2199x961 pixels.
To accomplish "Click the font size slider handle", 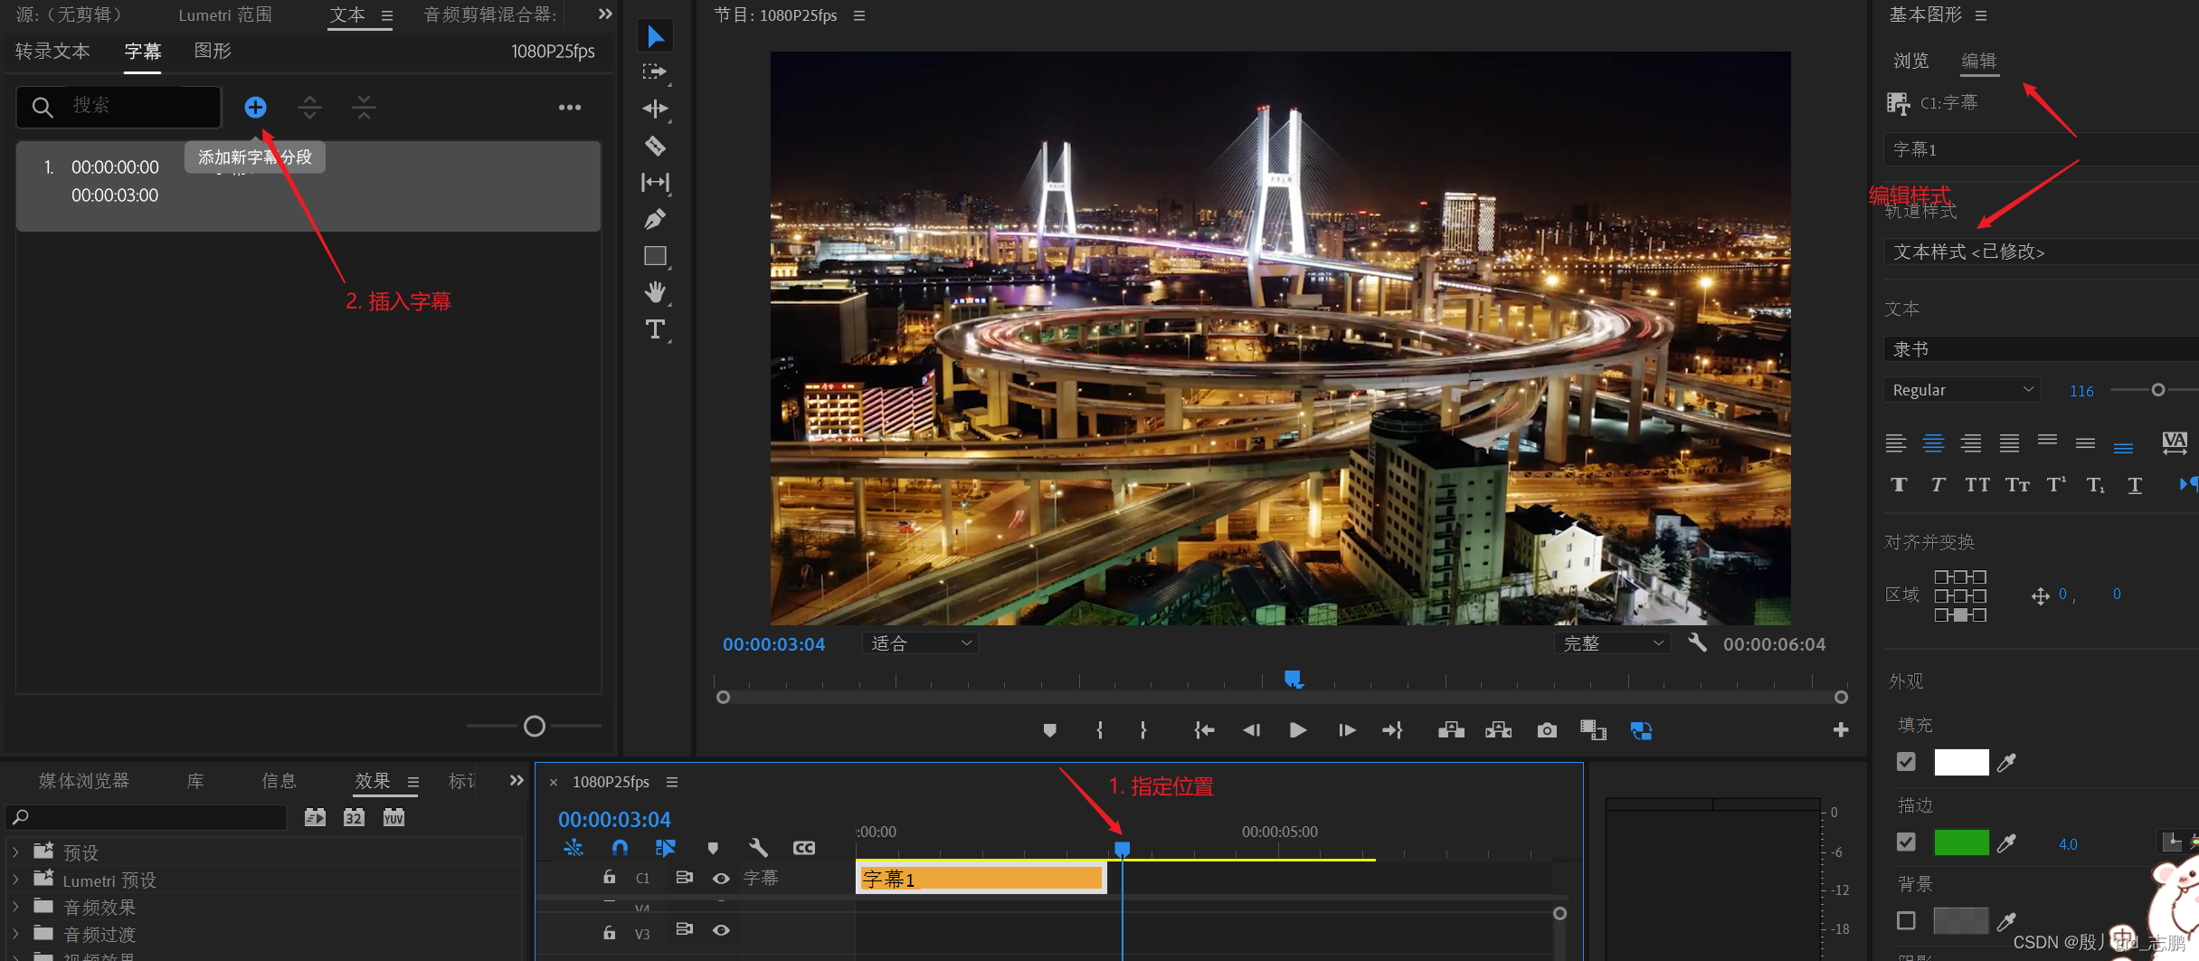I will pos(2158,390).
